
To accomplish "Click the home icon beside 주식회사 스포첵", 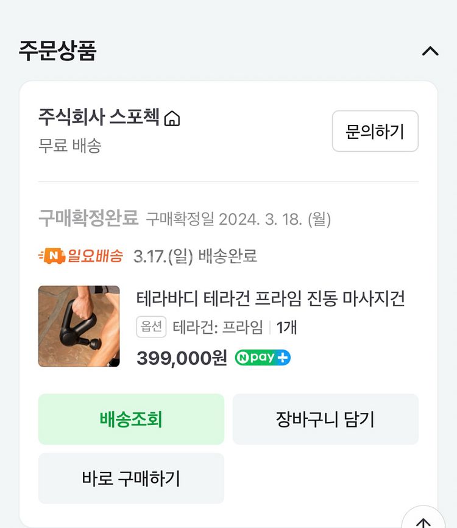I will click(172, 118).
